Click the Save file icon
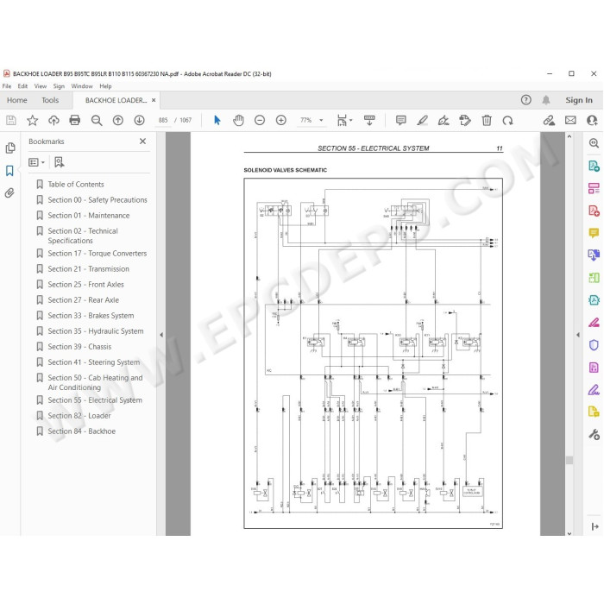The width and height of the screenshot is (604, 604). tap(11, 121)
